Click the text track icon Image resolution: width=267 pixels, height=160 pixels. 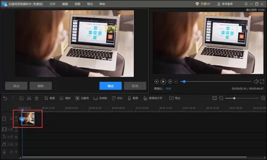pos(4,136)
